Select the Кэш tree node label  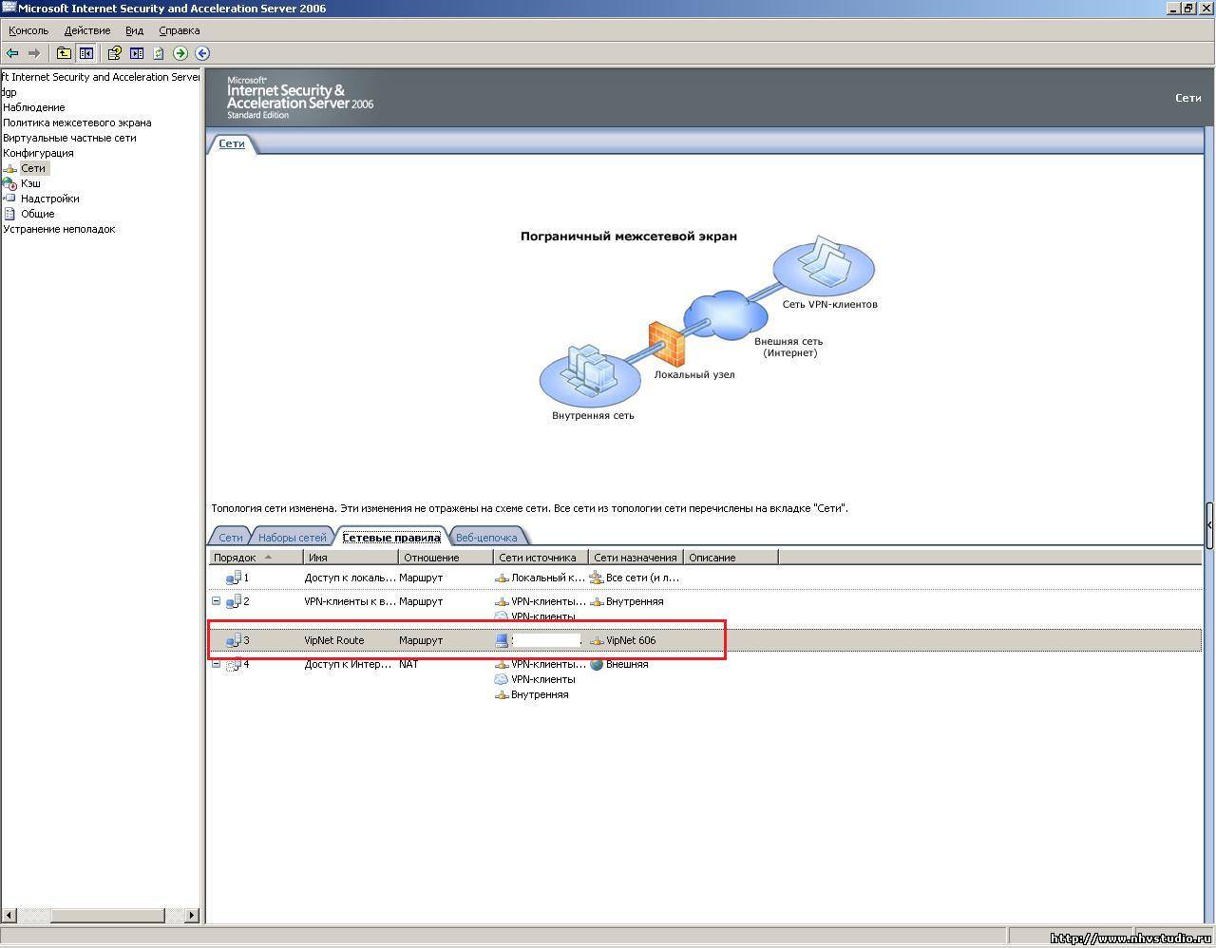30,183
